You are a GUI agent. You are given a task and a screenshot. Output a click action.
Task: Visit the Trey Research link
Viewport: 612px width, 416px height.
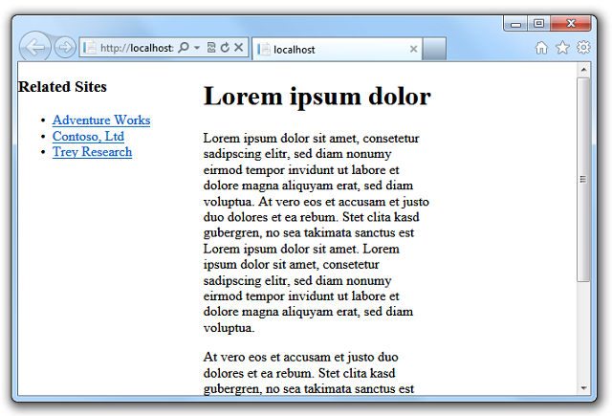click(92, 152)
